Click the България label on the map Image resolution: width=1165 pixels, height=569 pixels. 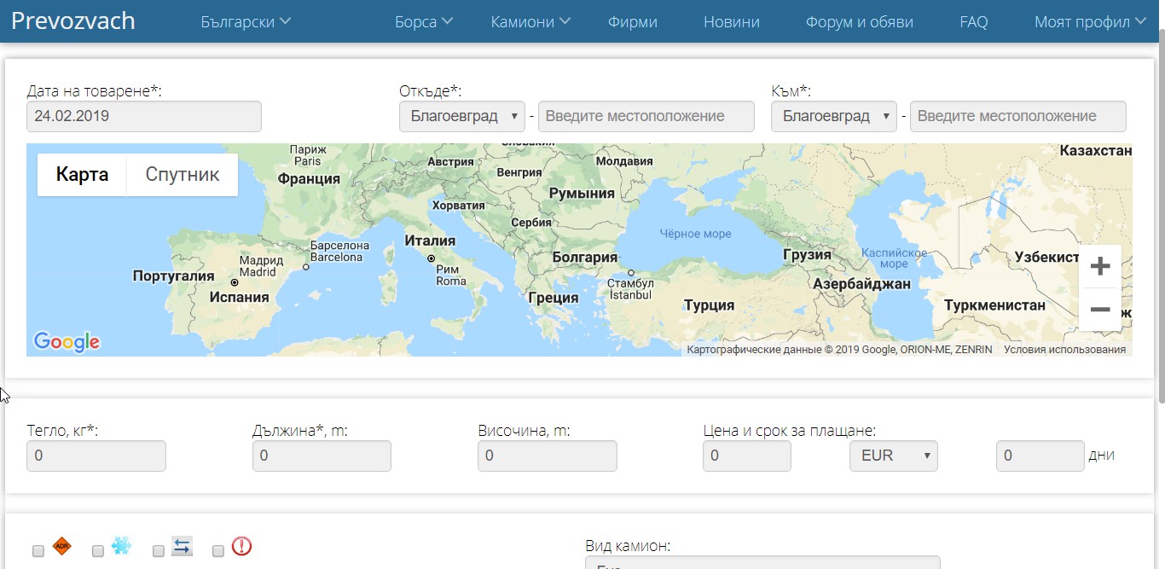[x=585, y=258]
